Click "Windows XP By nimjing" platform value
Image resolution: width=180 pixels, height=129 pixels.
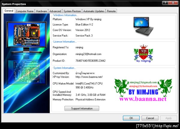[x=88, y=19]
